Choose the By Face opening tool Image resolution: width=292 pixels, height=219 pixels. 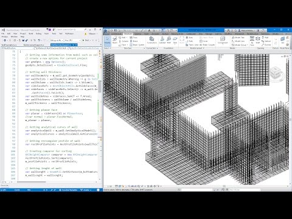pos(252,41)
